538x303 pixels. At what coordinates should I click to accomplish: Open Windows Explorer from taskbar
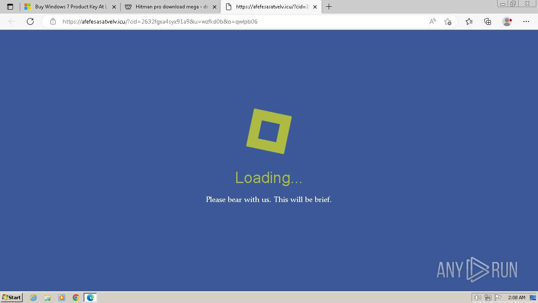coord(47,298)
